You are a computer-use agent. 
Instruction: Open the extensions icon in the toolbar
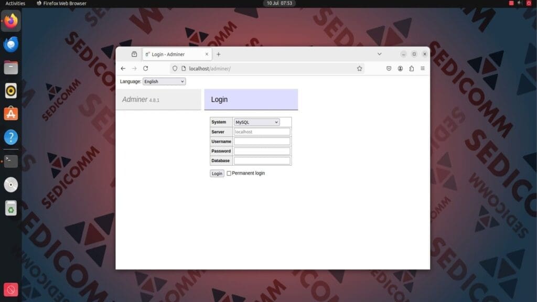(412, 68)
